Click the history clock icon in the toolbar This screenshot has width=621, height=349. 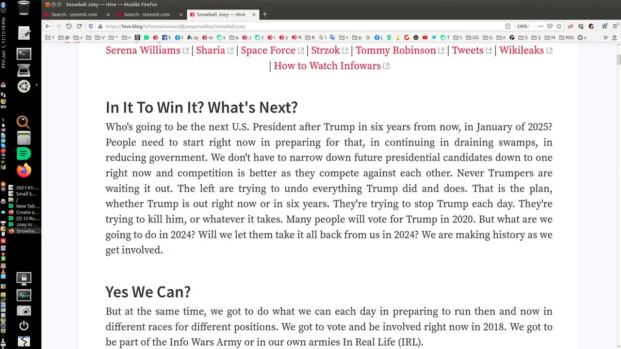(x=68, y=26)
